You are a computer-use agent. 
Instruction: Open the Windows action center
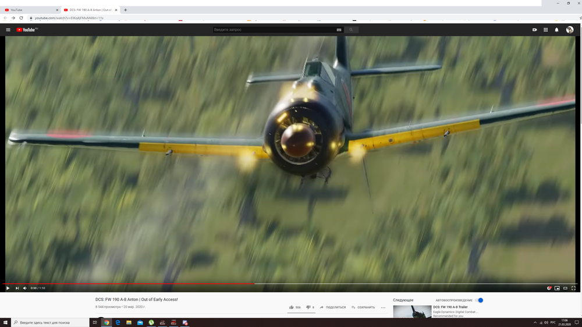577,322
